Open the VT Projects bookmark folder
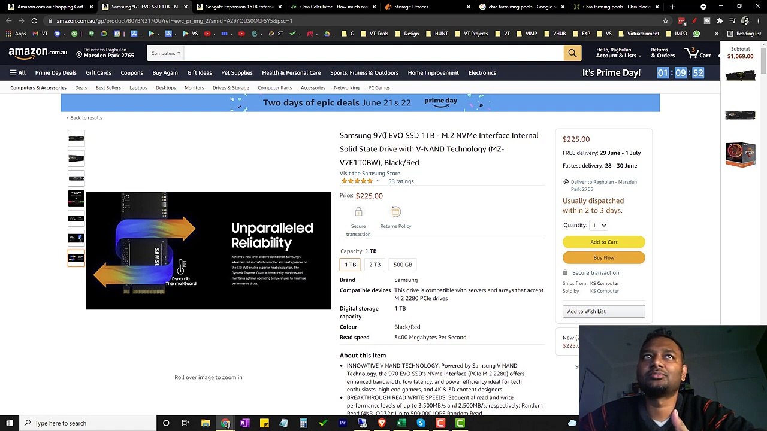The image size is (767, 431). tap(471, 34)
